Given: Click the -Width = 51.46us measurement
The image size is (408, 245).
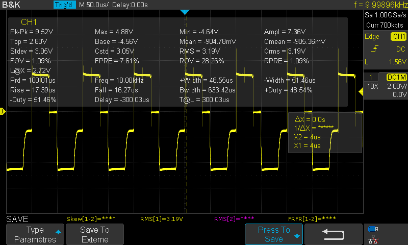Looking at the screenshot, I should point(290,80).
